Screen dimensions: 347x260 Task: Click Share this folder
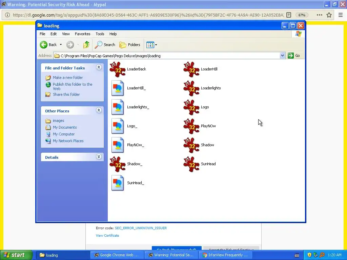point(66,94)
